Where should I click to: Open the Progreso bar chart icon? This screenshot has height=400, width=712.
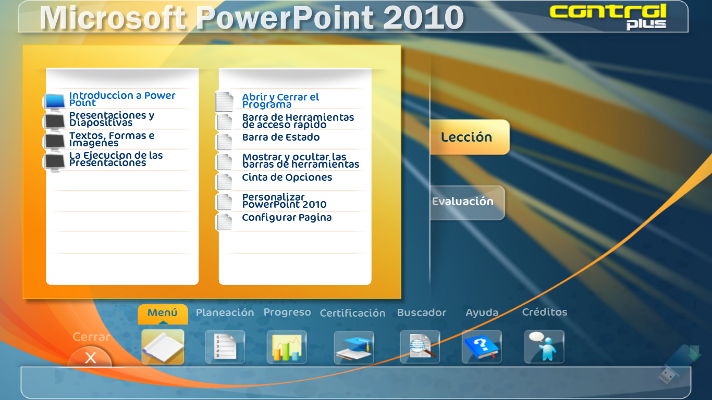(x=287, y=347)
